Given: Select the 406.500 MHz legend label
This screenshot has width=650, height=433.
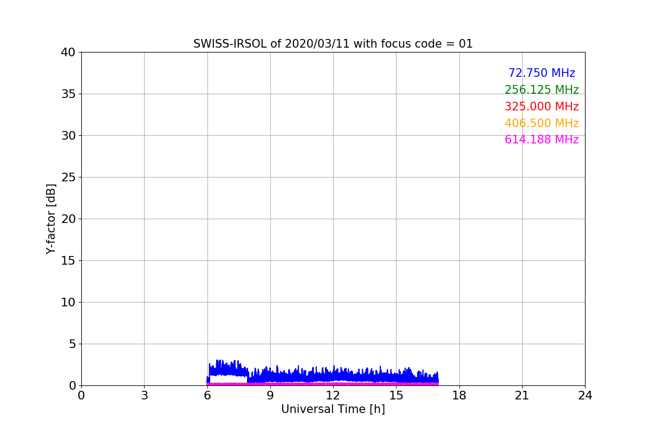Looking at the screenshot, I should point(542,123).
